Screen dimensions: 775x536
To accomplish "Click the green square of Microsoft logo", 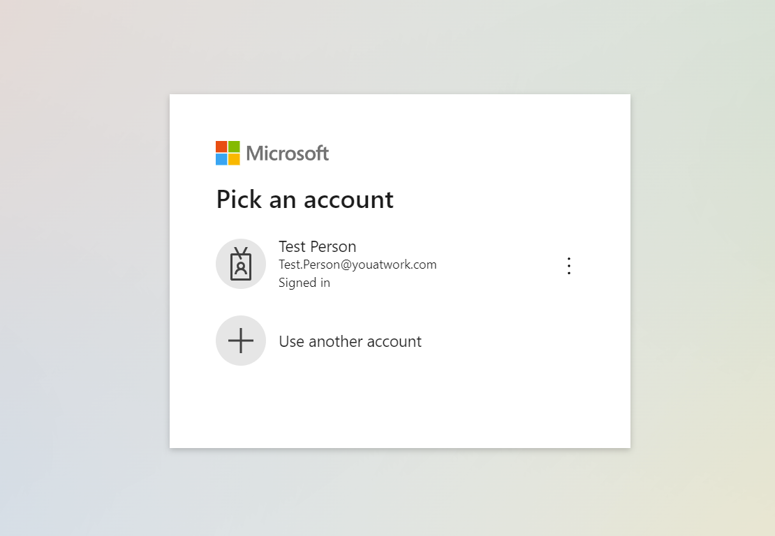I will [x=235, y=147].
